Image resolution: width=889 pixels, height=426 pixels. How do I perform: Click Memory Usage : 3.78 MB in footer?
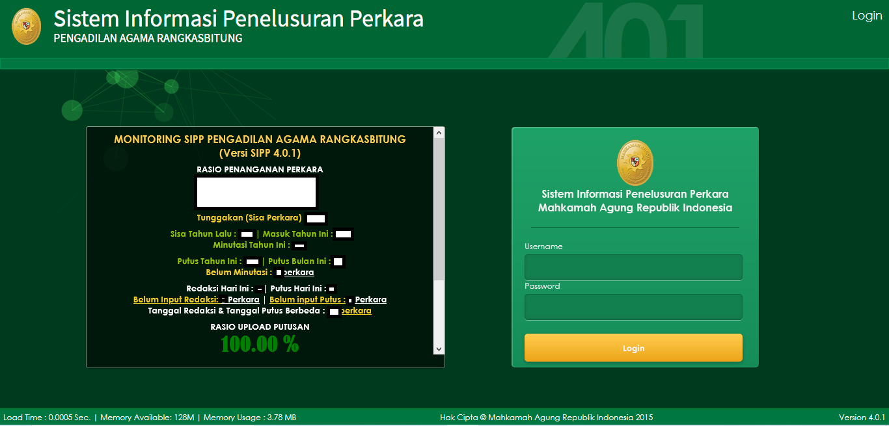pyautogui.click(x=250, y=418)
